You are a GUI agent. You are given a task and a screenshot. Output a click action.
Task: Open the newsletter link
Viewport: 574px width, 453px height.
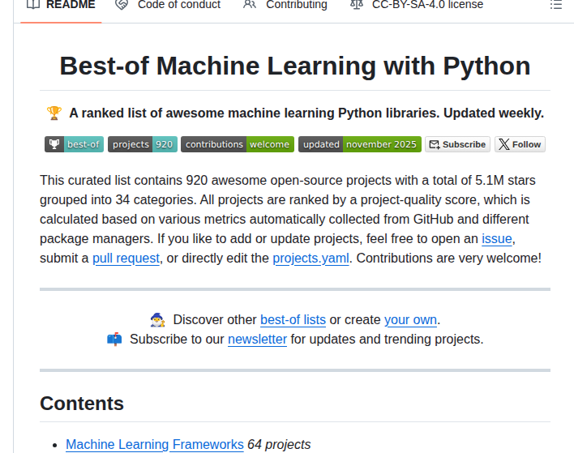(x=257, y=340)
